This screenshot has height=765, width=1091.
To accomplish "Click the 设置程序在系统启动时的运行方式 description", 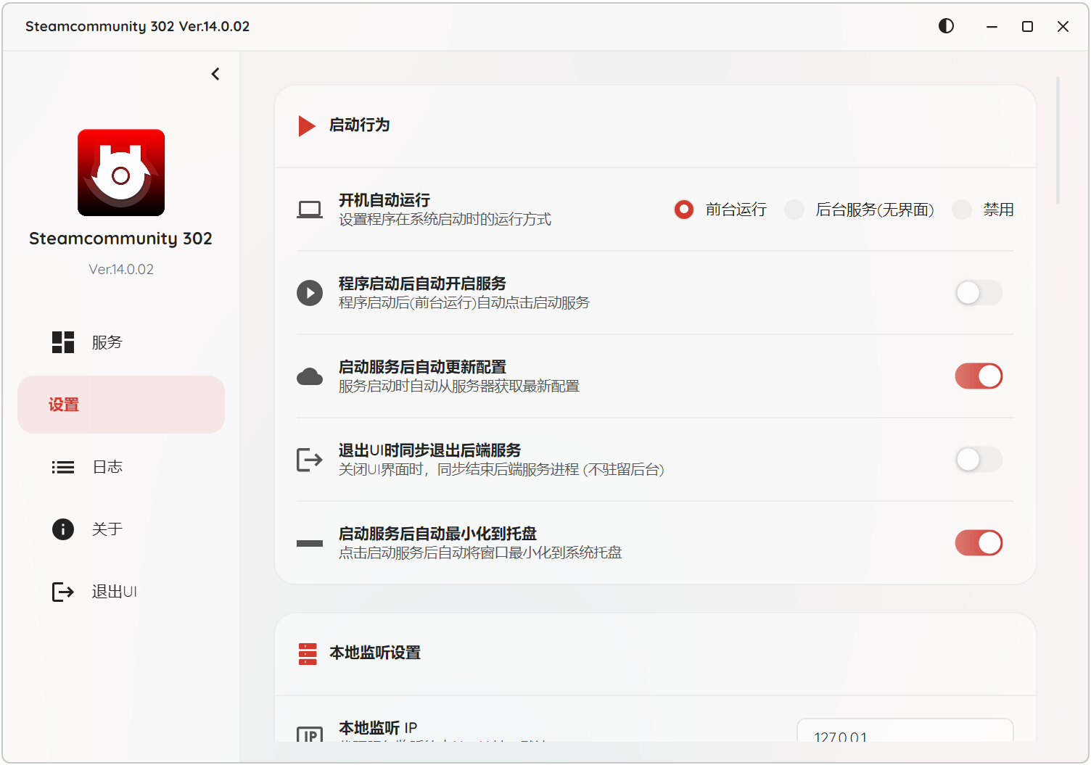I will (x=445, y=220).
